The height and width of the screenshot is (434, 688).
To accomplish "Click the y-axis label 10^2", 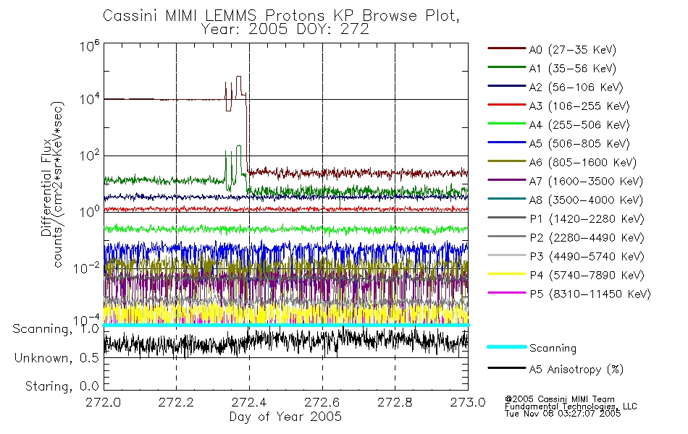I will [x=90, y=156].
